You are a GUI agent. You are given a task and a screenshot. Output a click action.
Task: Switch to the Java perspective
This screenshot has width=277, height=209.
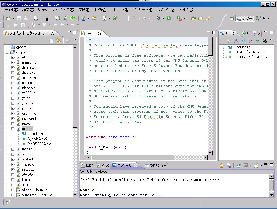(x=263, y=18)
